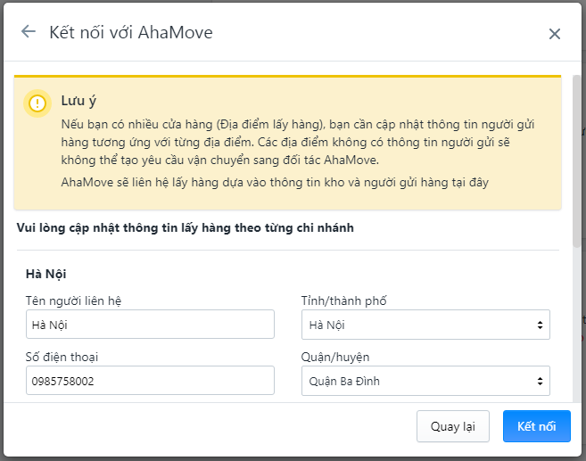Viewport: 586px width, 461px height.
Task: Click the bold Hà Nội branch heading
Action: point(46,275)
